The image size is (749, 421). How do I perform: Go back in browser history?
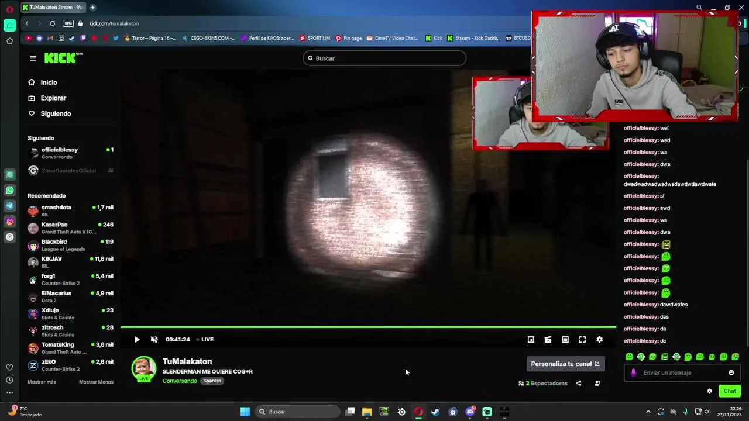point(27,23)
